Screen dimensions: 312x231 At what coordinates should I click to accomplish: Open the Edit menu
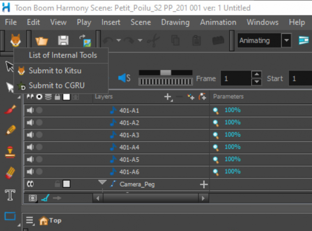(33, 22)
